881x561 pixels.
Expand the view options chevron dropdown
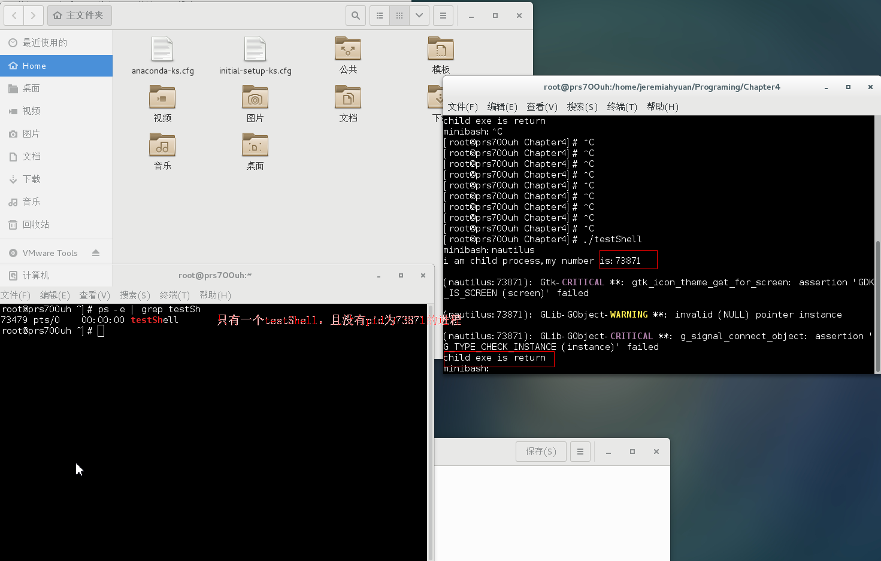tap(419, 16)
